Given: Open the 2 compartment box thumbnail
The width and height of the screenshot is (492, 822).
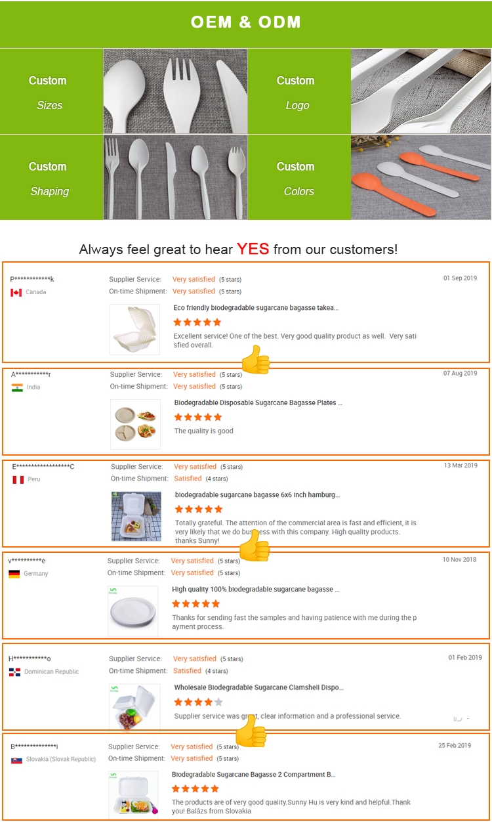Looking at the screenshot, I should point(133,794).
